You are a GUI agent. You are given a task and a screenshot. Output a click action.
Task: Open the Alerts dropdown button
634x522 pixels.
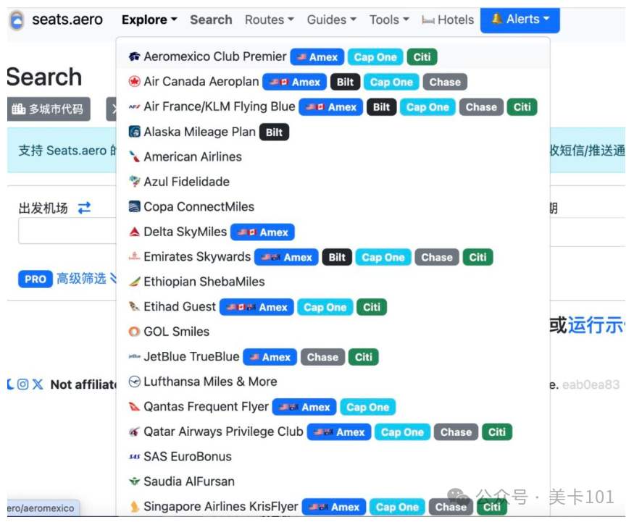click(x=520, y=20)
